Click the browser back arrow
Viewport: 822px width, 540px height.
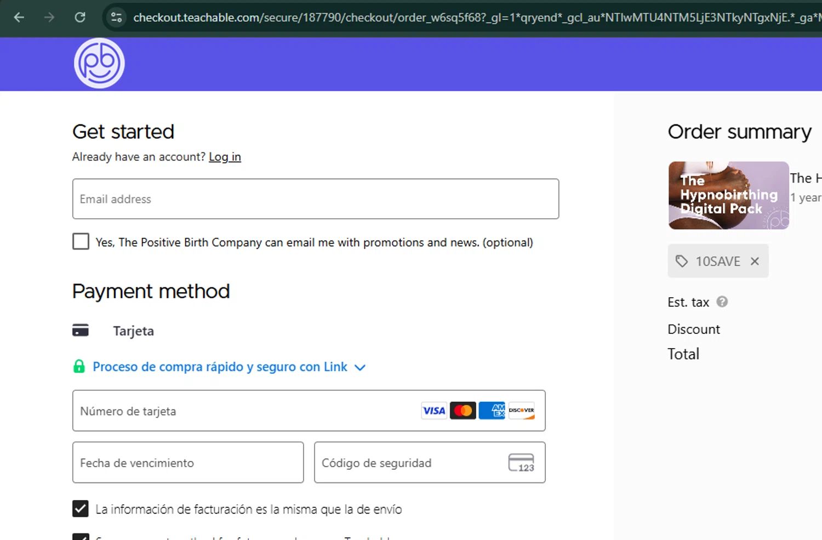(19, 18)
